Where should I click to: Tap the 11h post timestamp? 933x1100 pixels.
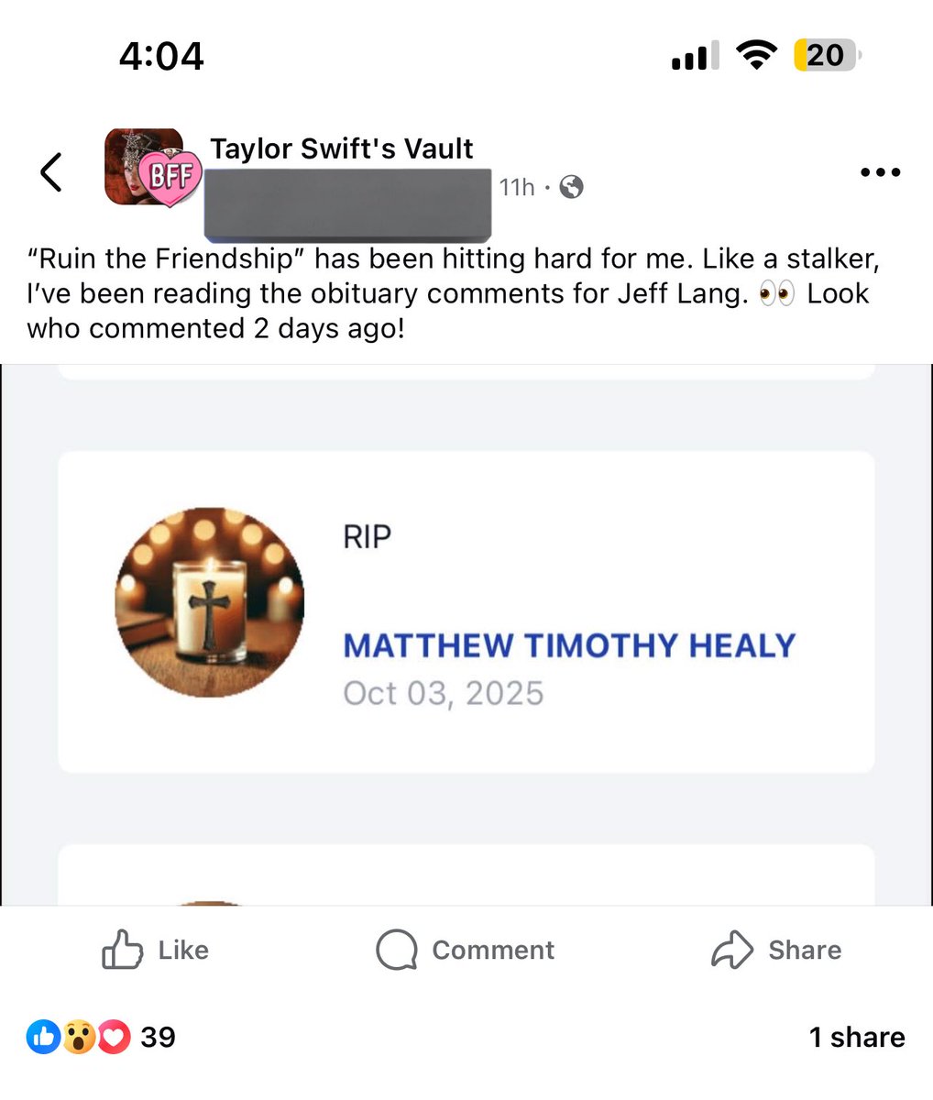tap(517, 187)
